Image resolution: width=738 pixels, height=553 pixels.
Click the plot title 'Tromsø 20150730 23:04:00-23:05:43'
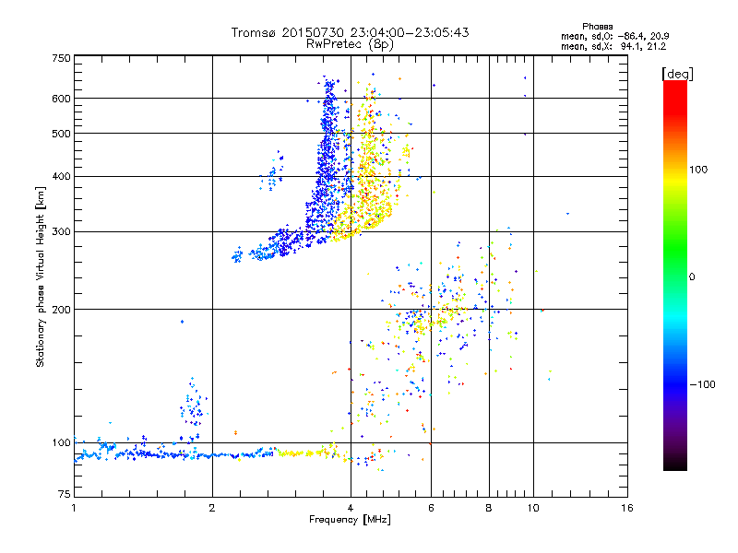350,32
